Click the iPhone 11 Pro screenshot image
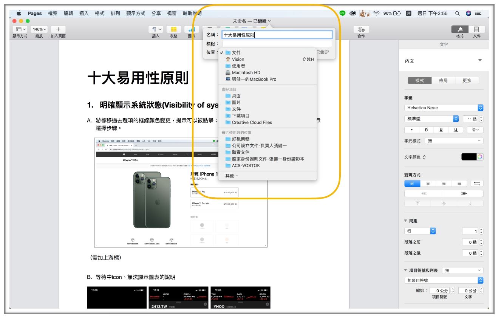Screen dimensions: 501x318 coord(181,193)
